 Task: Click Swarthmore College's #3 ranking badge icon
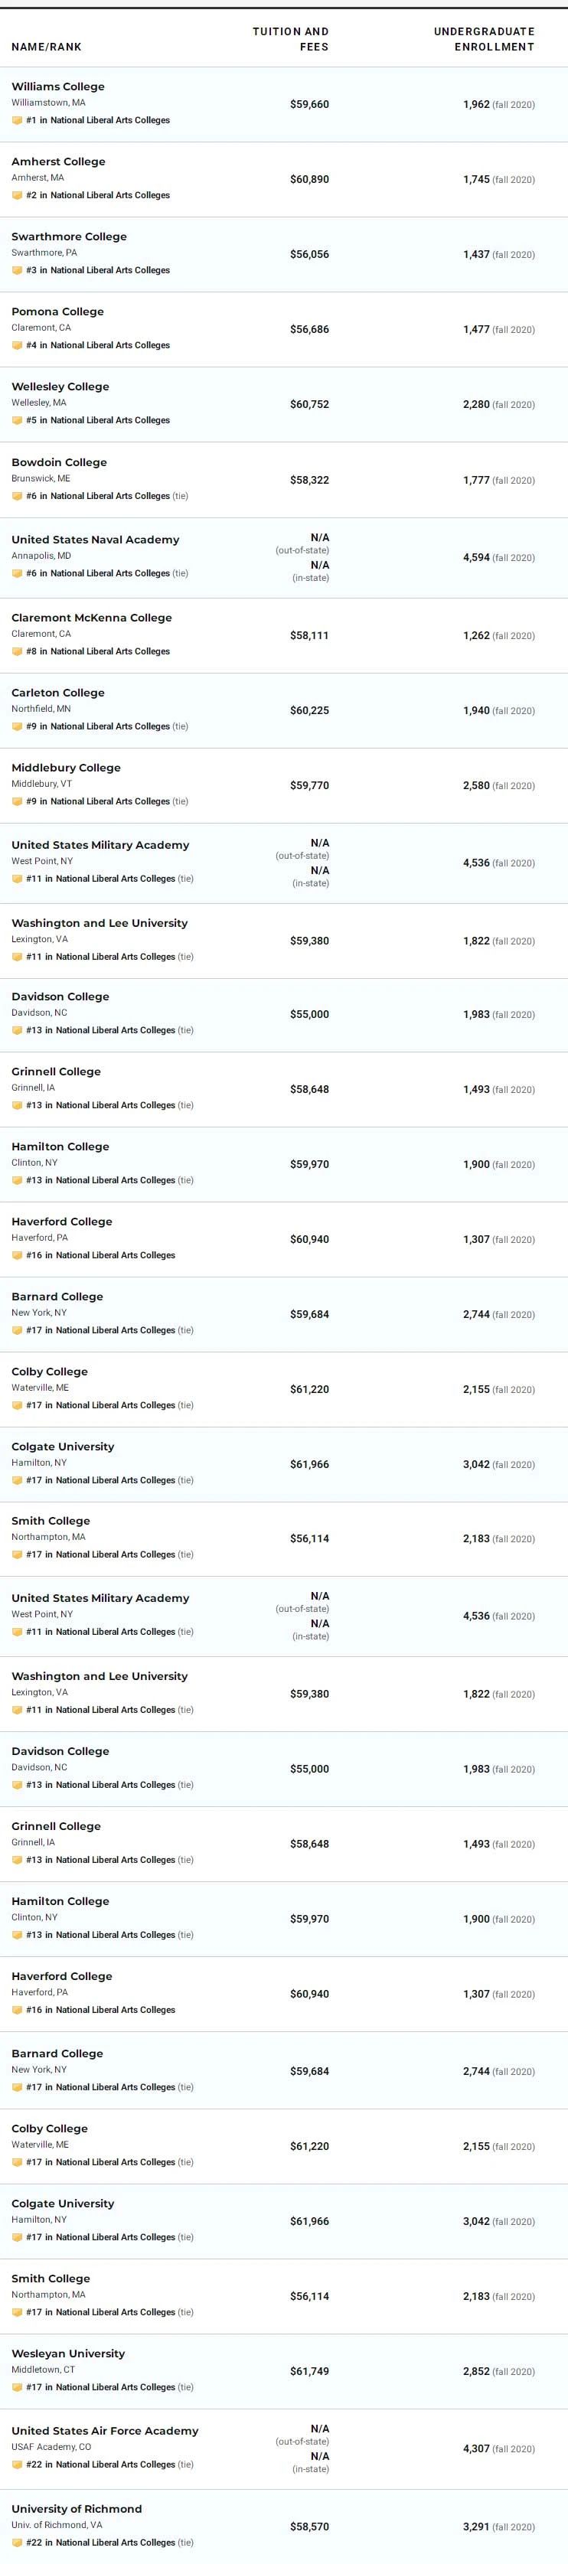[x=17, y=271]
